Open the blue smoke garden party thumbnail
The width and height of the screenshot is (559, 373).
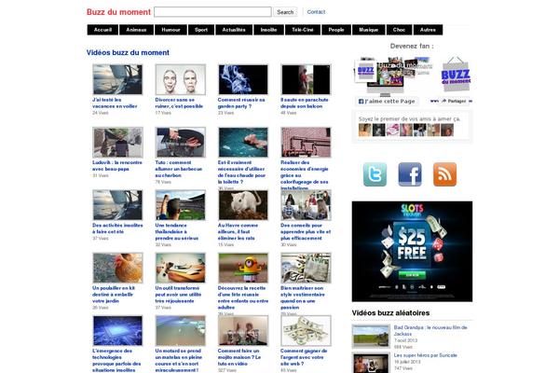[243, 79]
